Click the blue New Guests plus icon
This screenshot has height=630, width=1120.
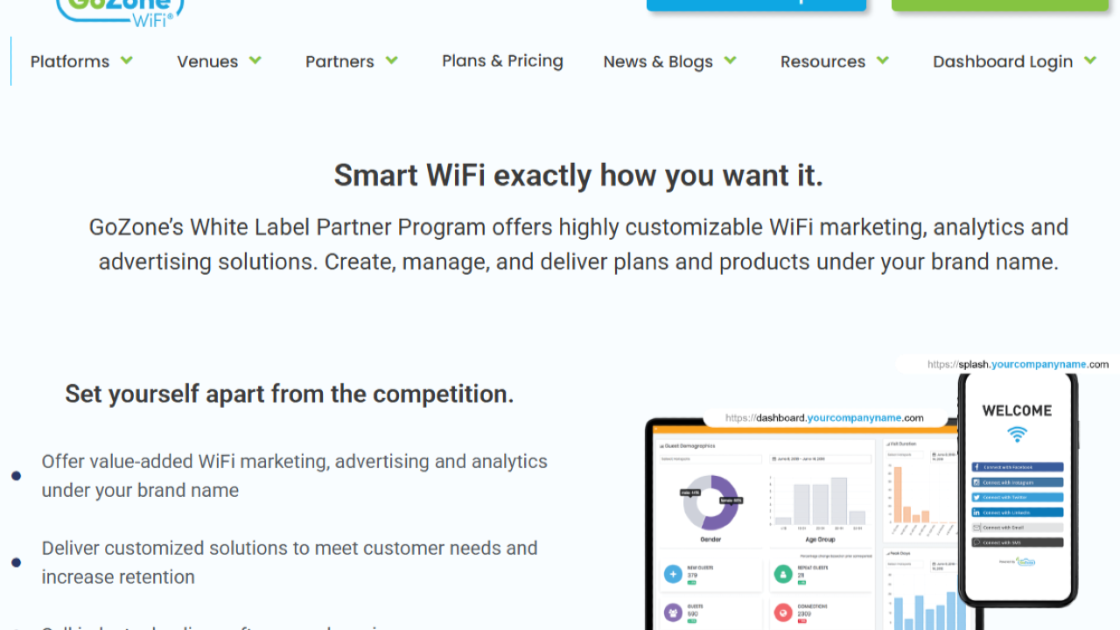tap(673, 574)
